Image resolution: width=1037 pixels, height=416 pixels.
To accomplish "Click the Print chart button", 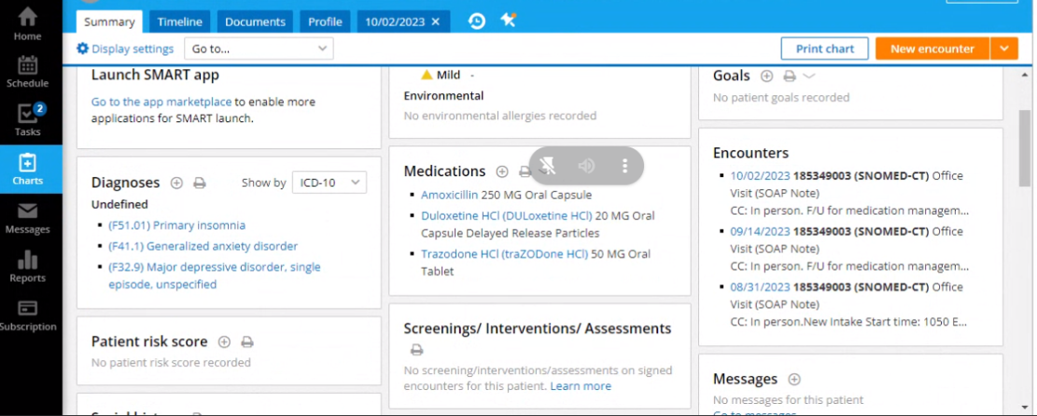I will (x=825, y=49).
